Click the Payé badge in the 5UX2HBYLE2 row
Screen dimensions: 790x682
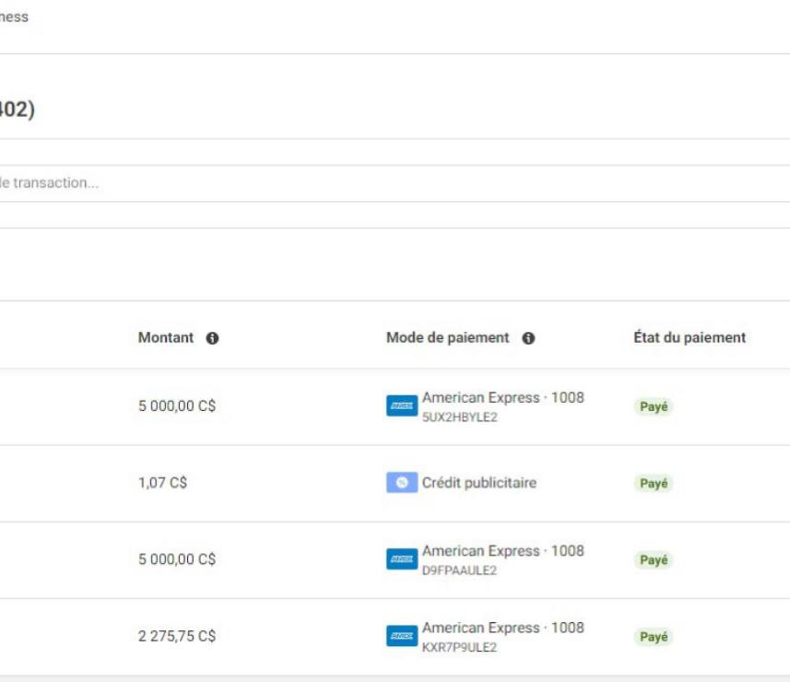click(x=654, y=406)
